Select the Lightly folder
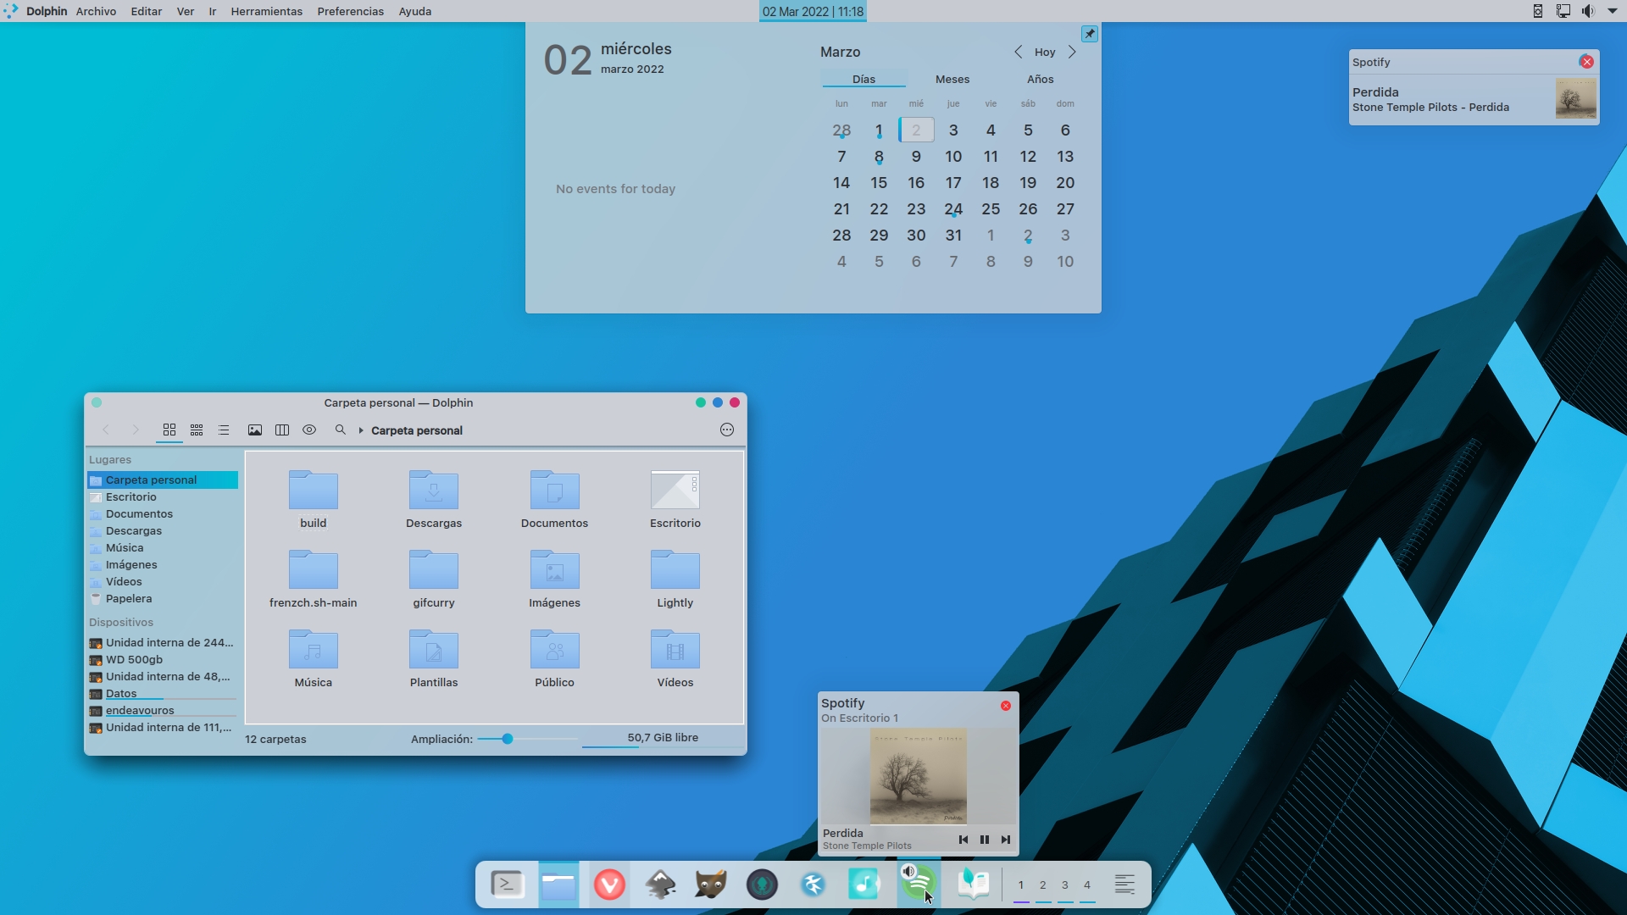Viewport: 1627px width, 915px height. tap(675, 579)
